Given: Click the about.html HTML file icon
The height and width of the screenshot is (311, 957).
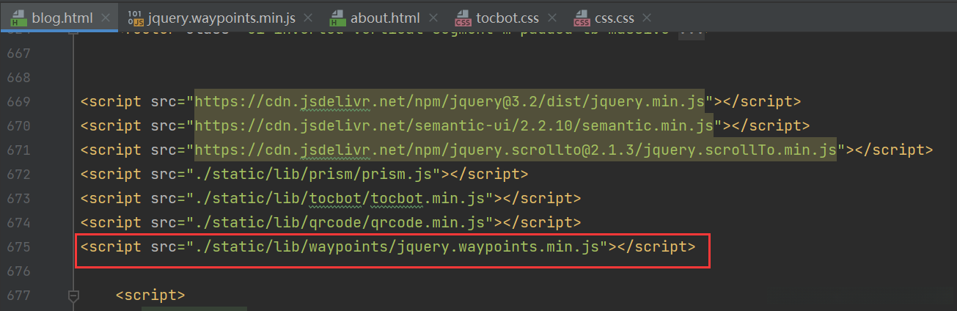Looking at the screenshot, I should click(x=338, y=17).
